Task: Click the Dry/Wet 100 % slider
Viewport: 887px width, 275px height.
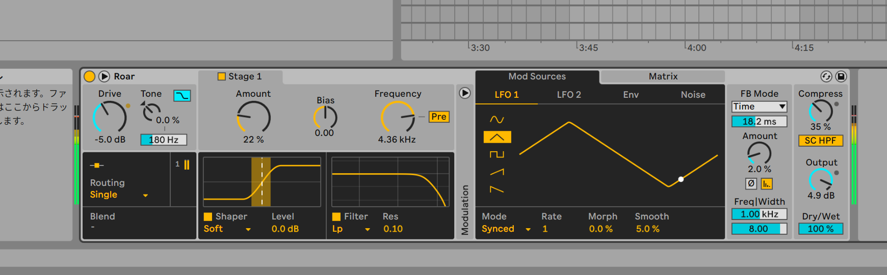Action: click(820, 229)
